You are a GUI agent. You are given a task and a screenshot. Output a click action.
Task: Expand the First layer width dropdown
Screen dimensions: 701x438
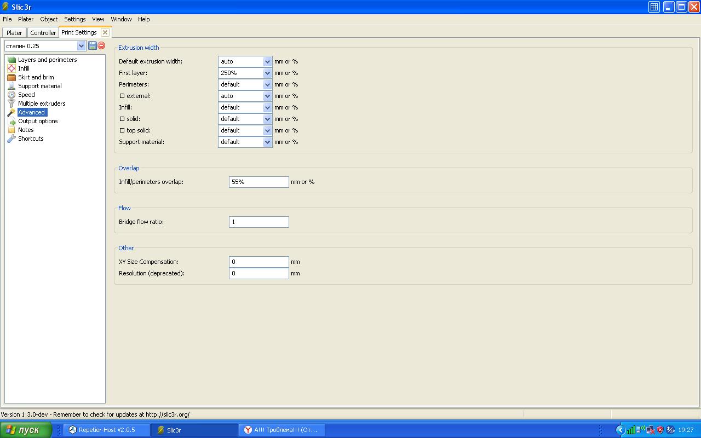pos(267,73)
